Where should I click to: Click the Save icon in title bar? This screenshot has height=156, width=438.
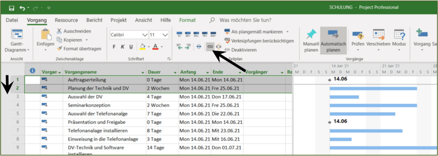pyautogui.click(x=12, y=8)
